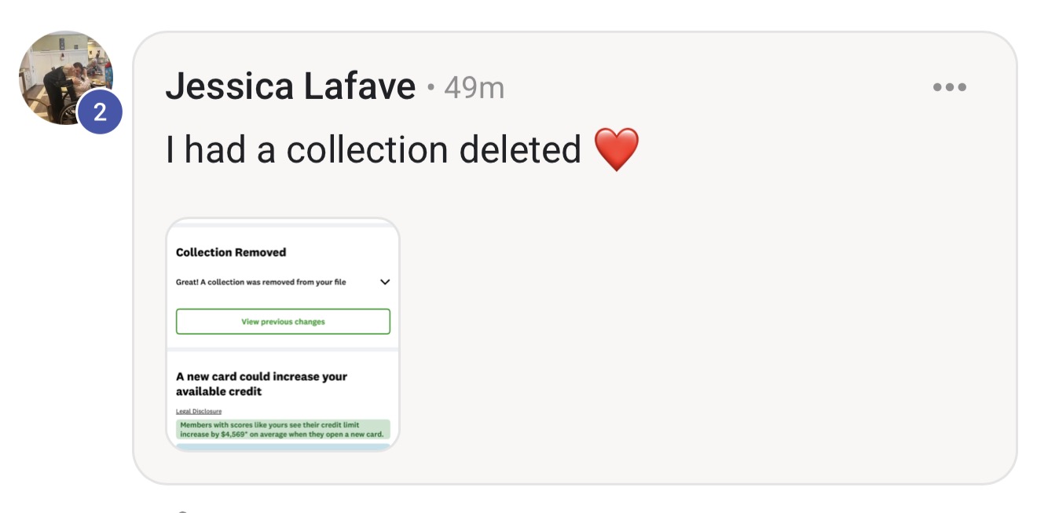Click the 49m comment timestamp
1037x513 pixels.
pos(475,88)
